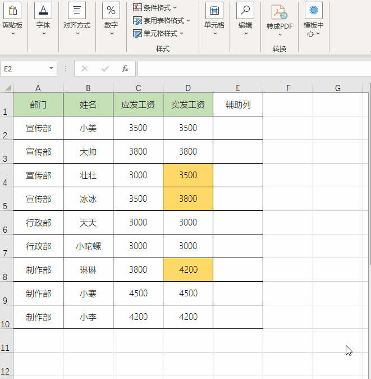Click the name cell 小陀螺
This screenshot has width=371, height=379.
[x=88, y=246]
